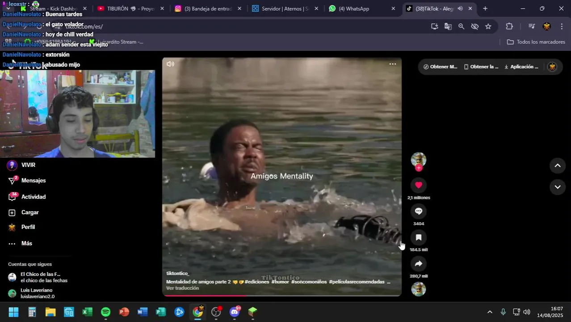Open Spotify from the taskbar
The height and width of the screenshot is (322, 571).
[x=105, y=312]
